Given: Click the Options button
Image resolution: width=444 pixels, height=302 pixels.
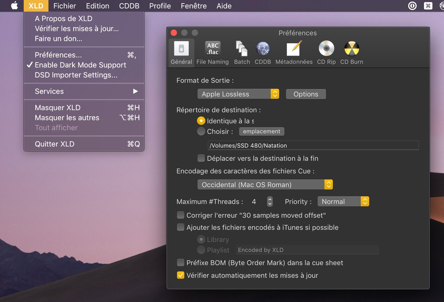Looking at the screenshot, I should [x=306, y=94].
